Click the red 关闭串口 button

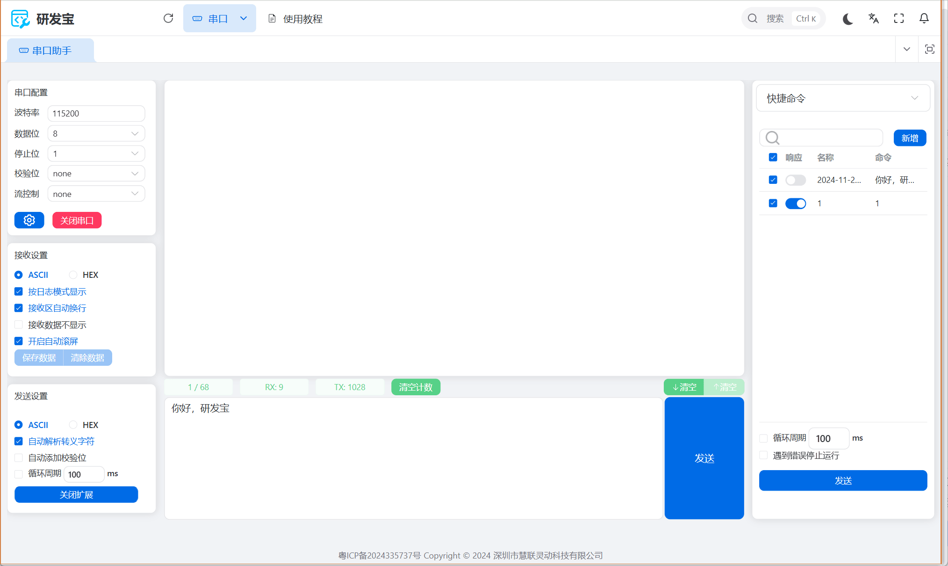(77, 220)
